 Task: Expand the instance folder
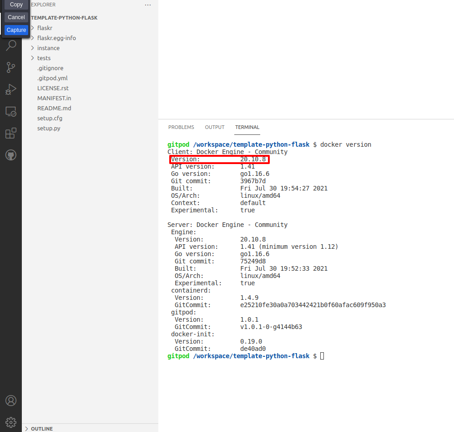click(x=49, y=48)
